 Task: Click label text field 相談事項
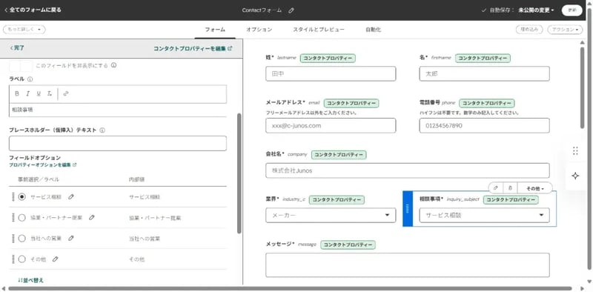click(x=118, y=110)
